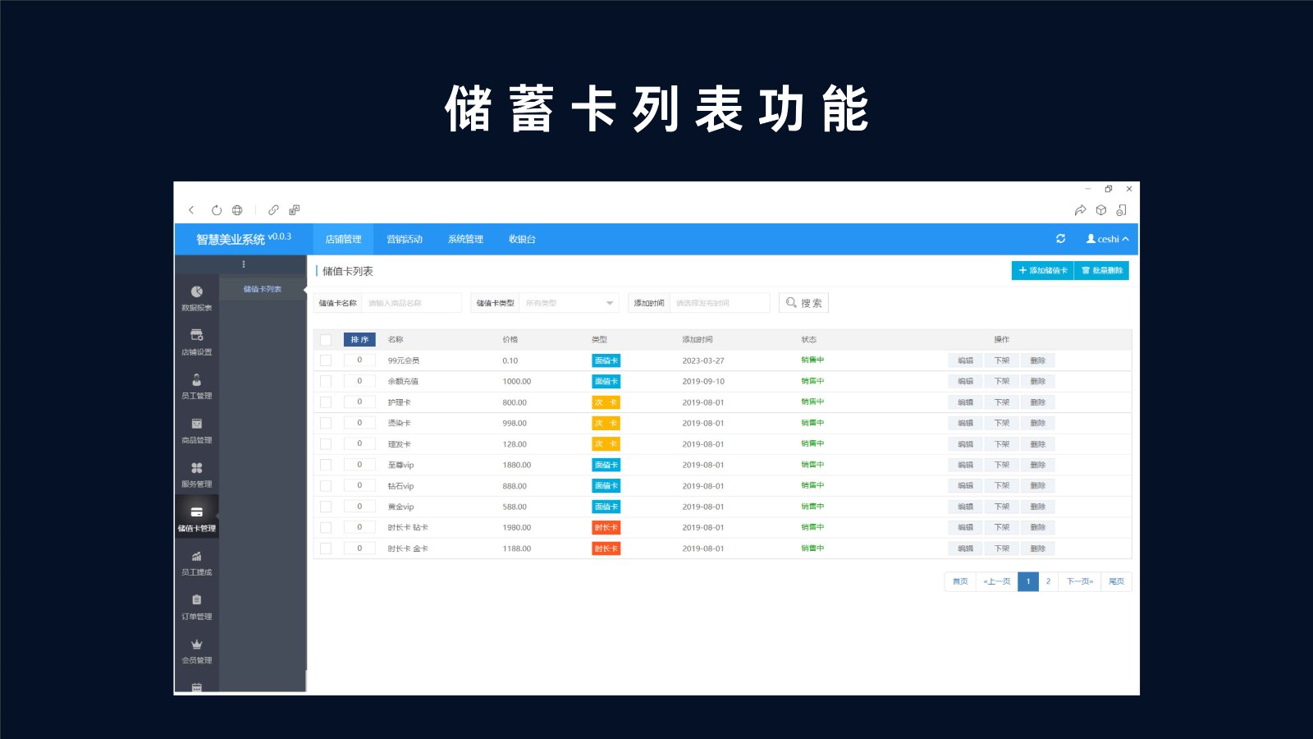
Task: Toggle the select-all checkbox in table header
Action: 326,340
